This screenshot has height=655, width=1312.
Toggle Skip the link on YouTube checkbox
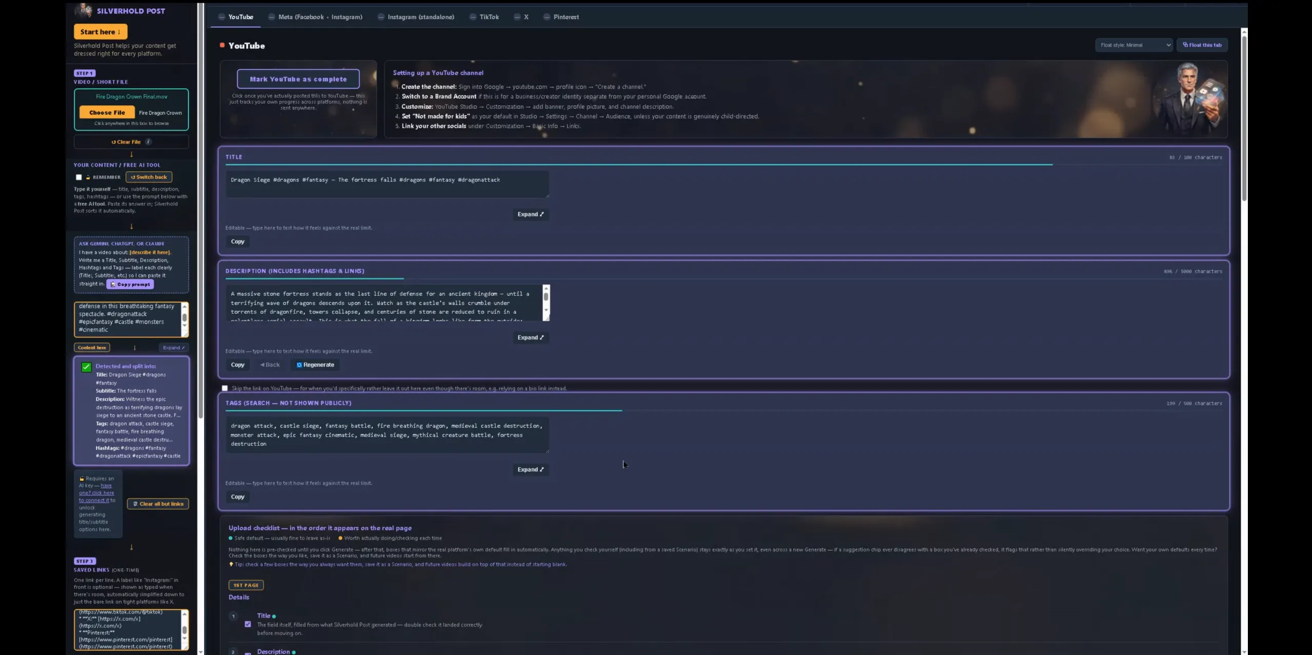click(x=225, y=388)
